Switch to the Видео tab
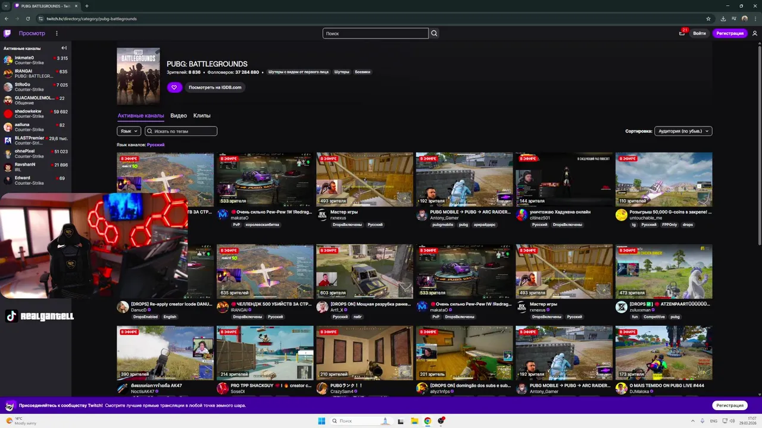This screenshot has width=762, height=428. pos(179,115)
